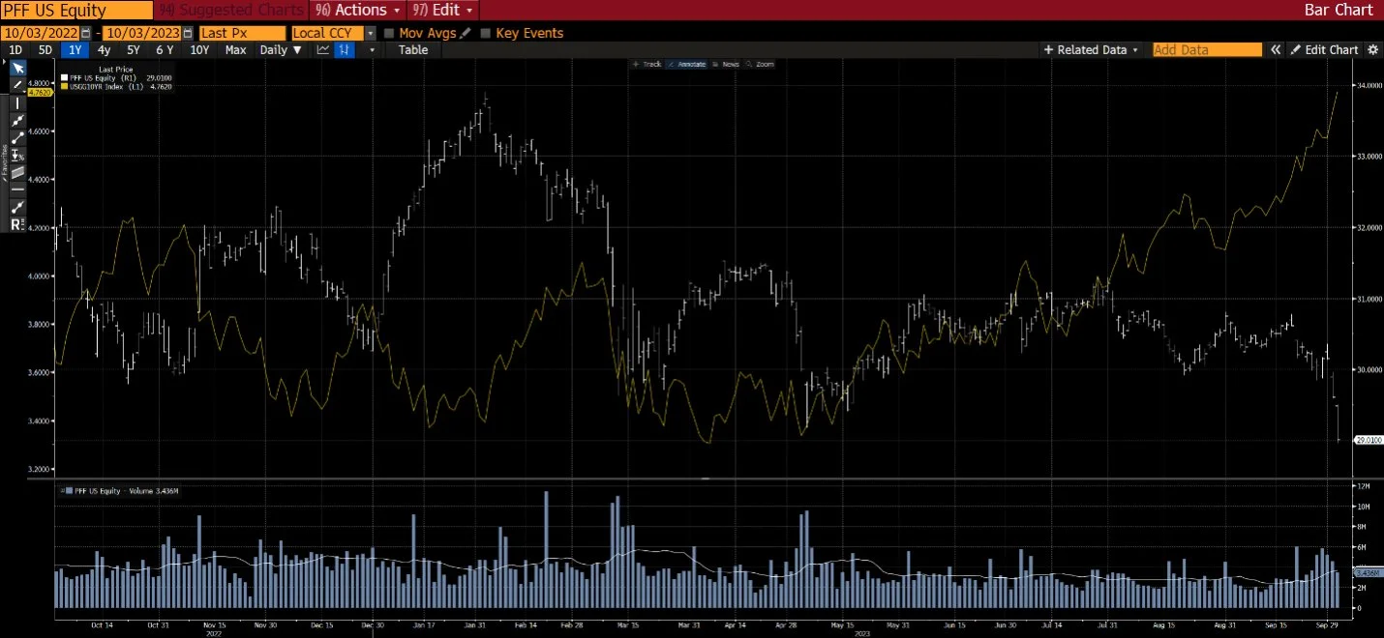Switch to bar chart type icon
Image resolution: width=1384 pixels, height=638 pixels.
click(x=345, y=50)
